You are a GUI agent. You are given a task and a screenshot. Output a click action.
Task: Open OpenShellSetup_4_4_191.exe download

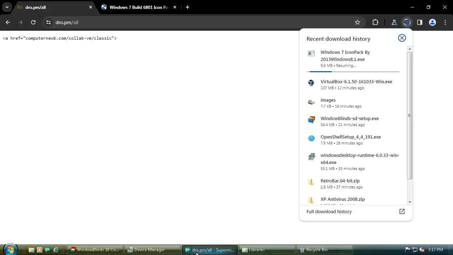coord(353,140)
